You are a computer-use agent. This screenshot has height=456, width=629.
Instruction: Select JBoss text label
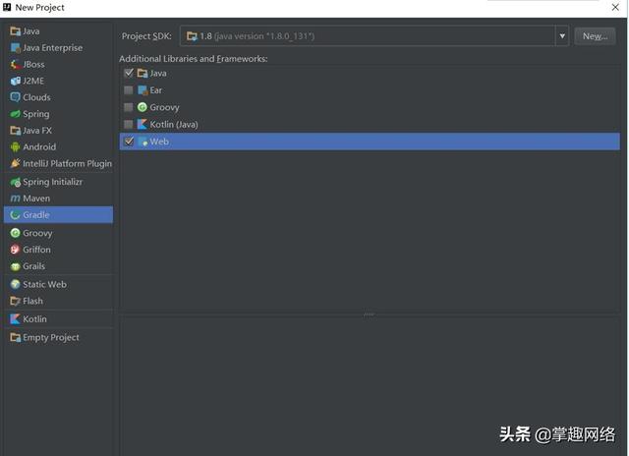pyautogui.click(x=33, y=64)
